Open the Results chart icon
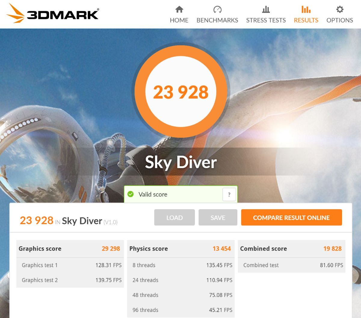Viewport: 361px width, 318px height. 306,9
